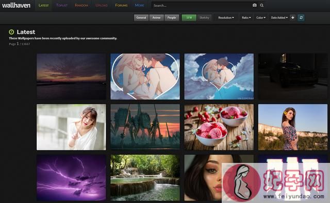Toggle the General category filter

click(x=141, y=17)
